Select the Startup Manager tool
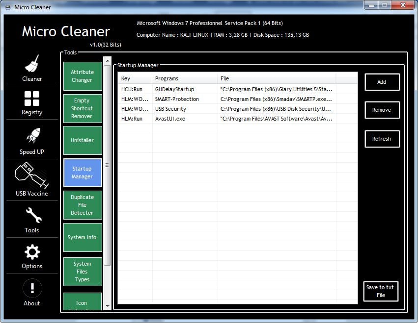Viewport: 418px width, 323px height. coord(83,173)
